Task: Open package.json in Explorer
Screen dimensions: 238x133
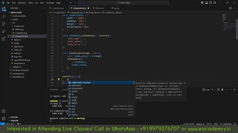Action: pos(18,74)
